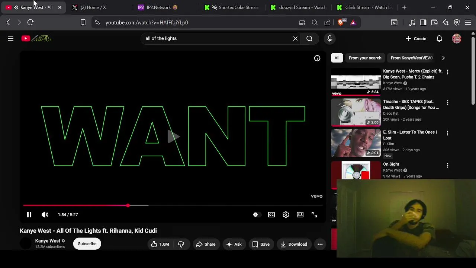Like the video with 1.6M likes
The width and height of the screenshot is (476, 268).
coord(160,244)
